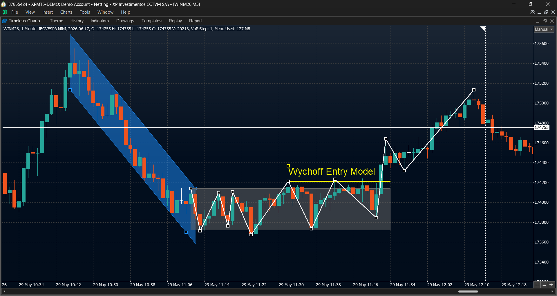The height and width of the screenshot is (296, 557).
Task: Click the 29 May 12:18 time label
Action: click(x=514, y=285)
